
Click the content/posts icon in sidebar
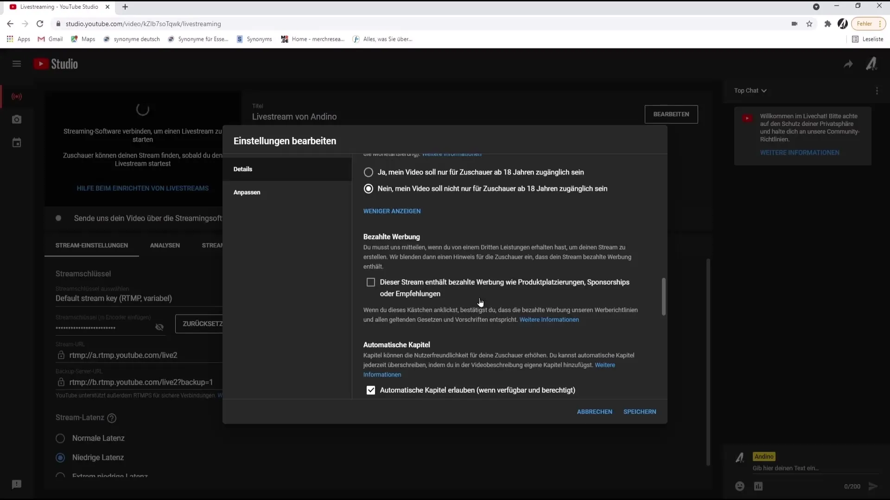17,119
